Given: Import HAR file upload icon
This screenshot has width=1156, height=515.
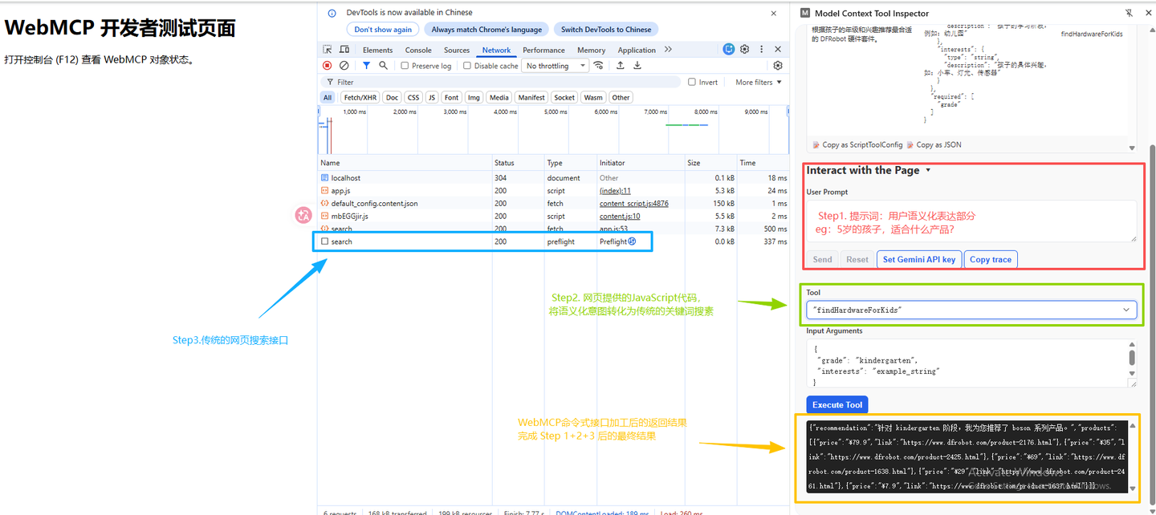Looking at the screenshot, I should 621,66.
